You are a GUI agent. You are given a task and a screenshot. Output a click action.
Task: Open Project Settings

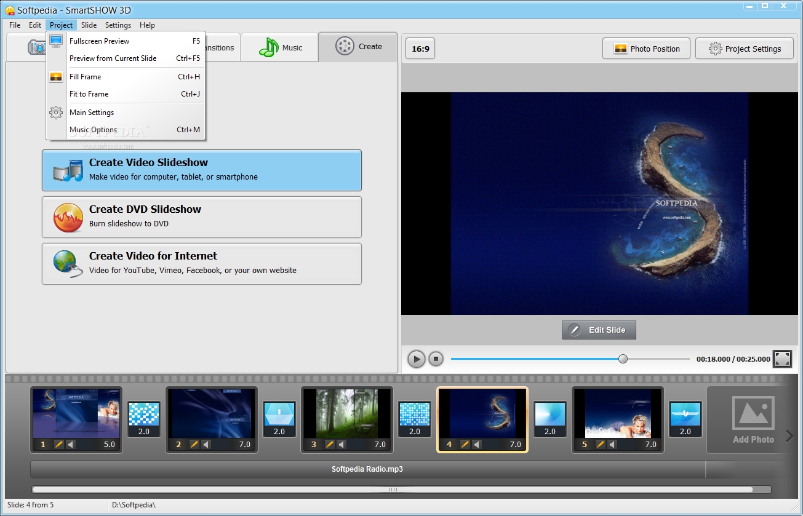pos(745,49)
